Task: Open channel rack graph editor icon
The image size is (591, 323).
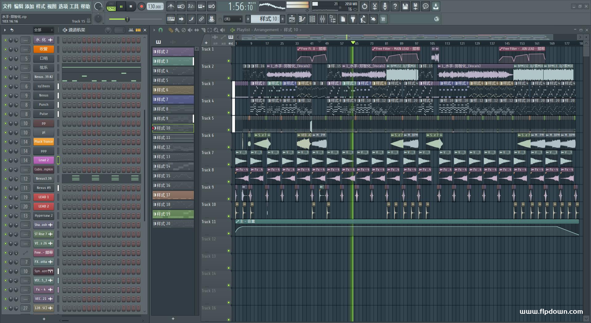Action: tap(131, 30)
